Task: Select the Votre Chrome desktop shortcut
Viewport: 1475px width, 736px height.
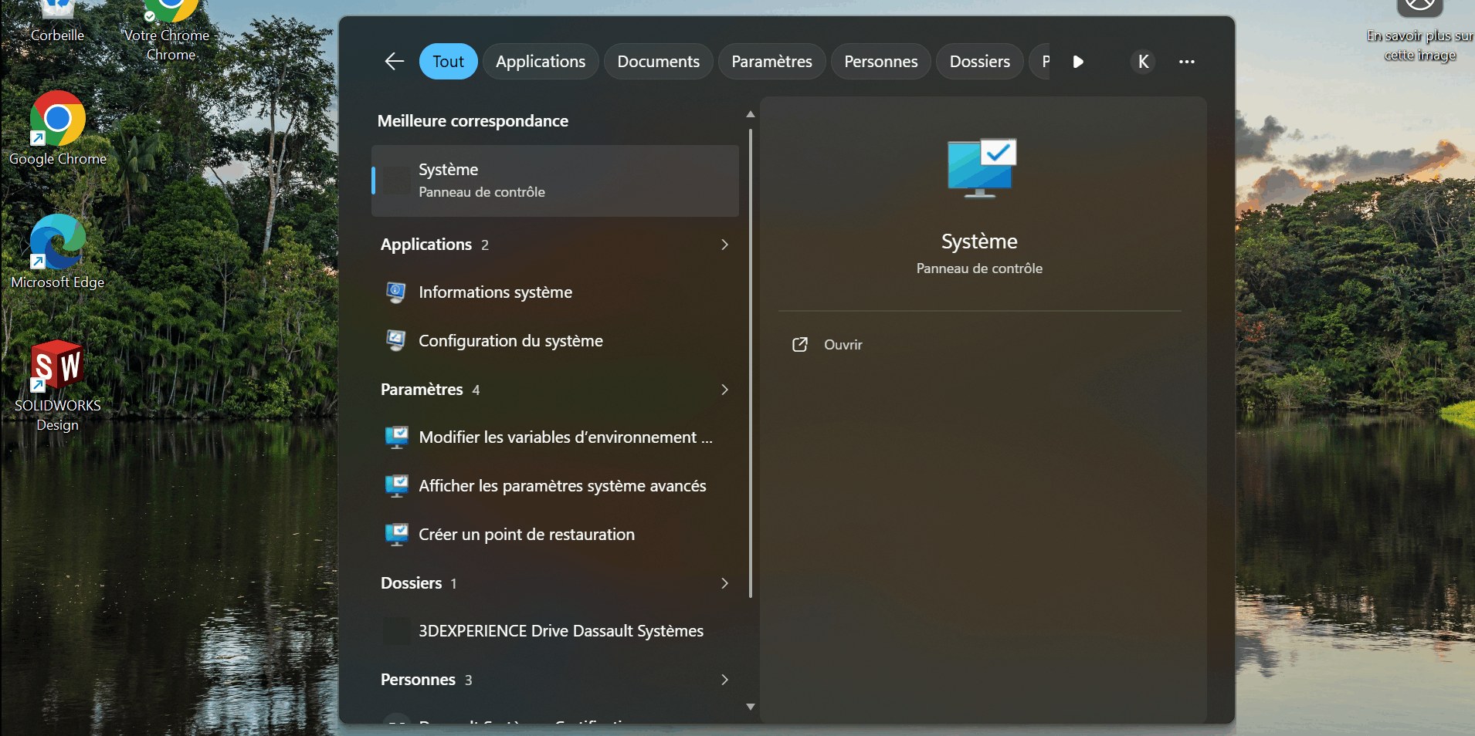Action: click(171, 31)
